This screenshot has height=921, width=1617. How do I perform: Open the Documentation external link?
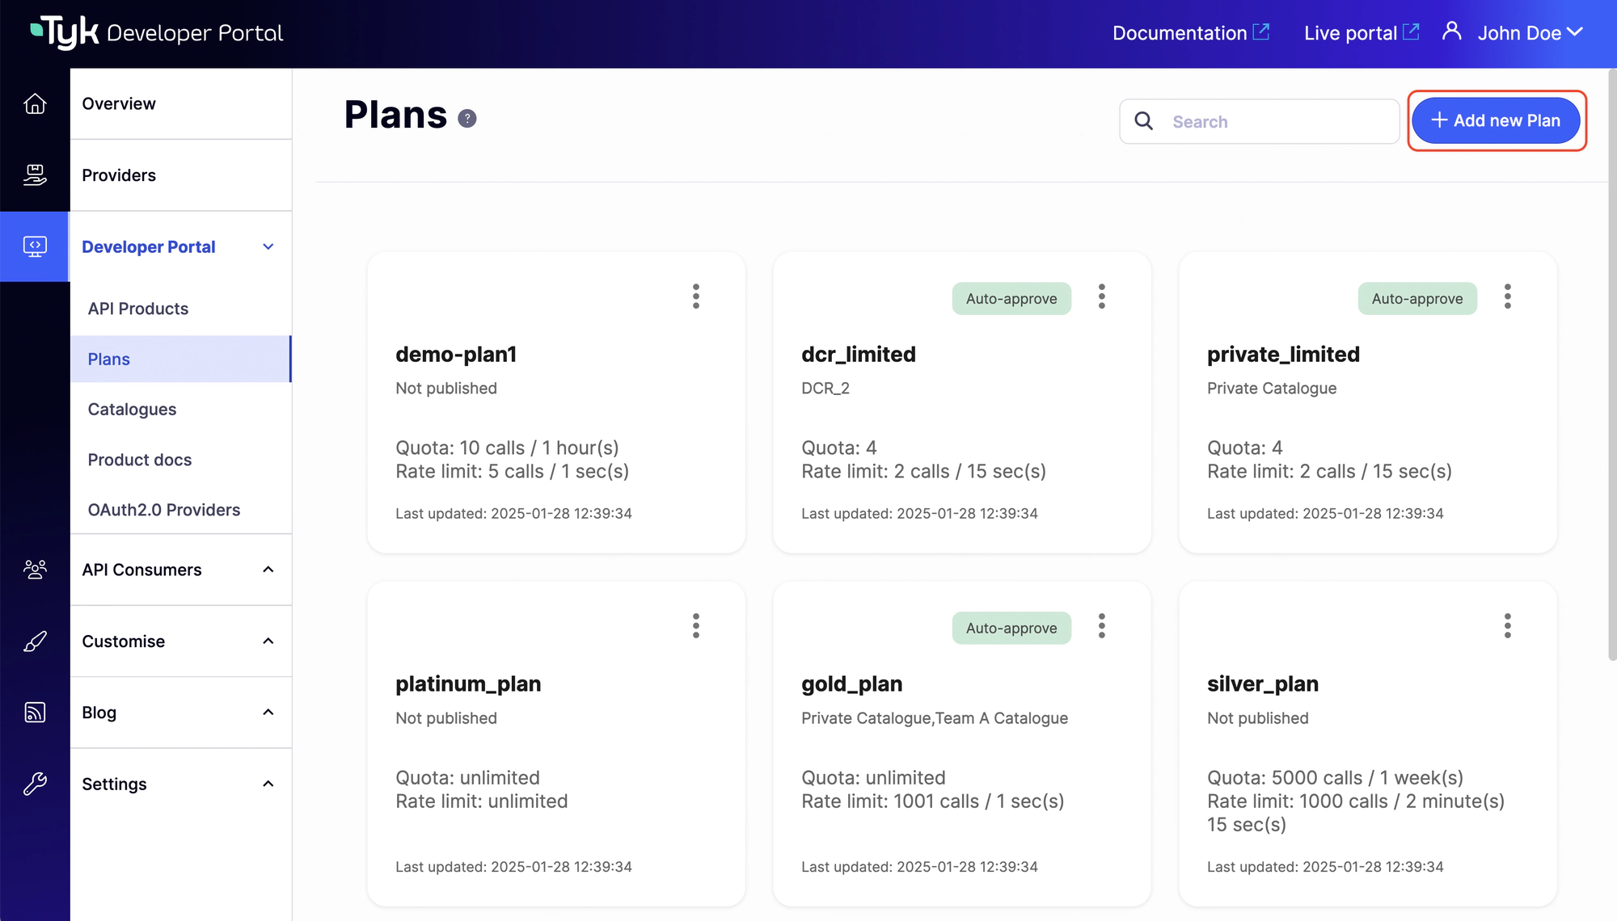(1190, 33)
